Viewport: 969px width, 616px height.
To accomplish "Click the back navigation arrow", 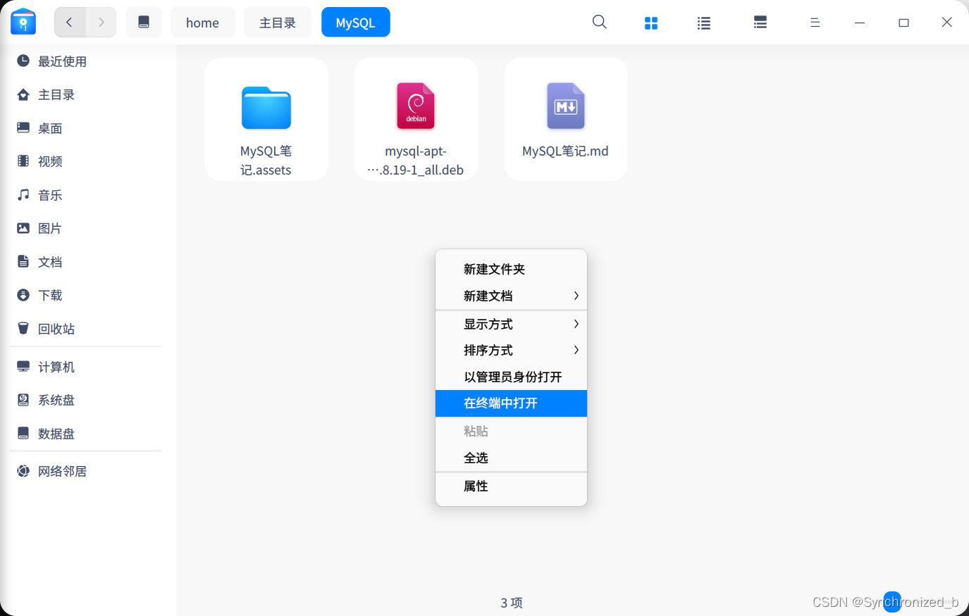I will coord(69,22).
